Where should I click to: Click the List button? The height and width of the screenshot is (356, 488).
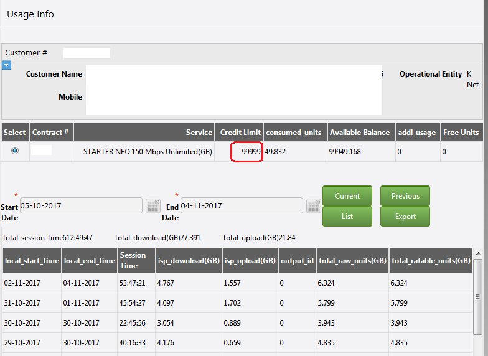pyautogui.click(x=347, y=217)
